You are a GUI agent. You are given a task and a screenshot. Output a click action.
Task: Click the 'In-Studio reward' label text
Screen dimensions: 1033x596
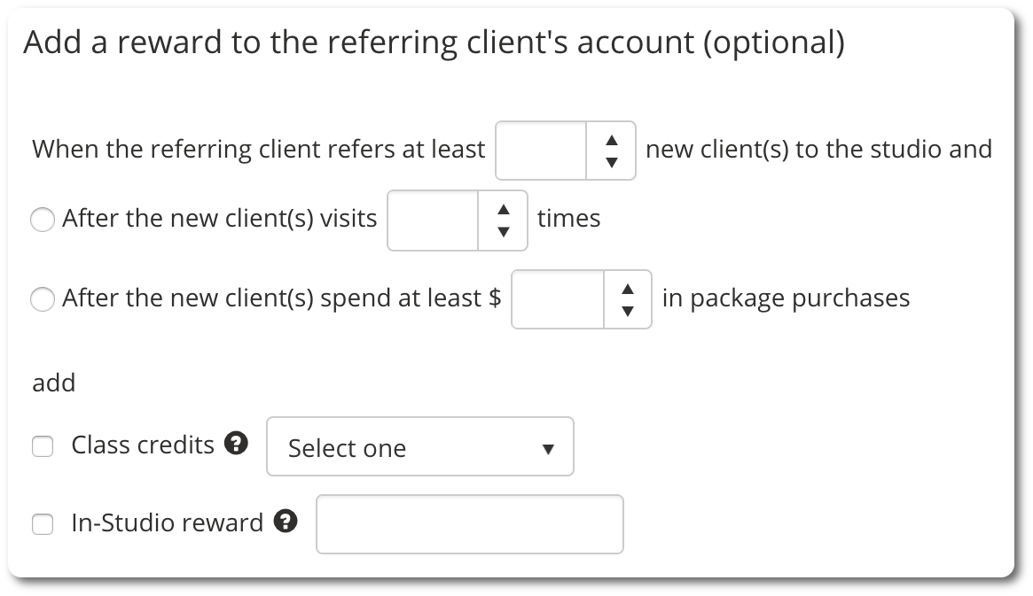(168, 522)
